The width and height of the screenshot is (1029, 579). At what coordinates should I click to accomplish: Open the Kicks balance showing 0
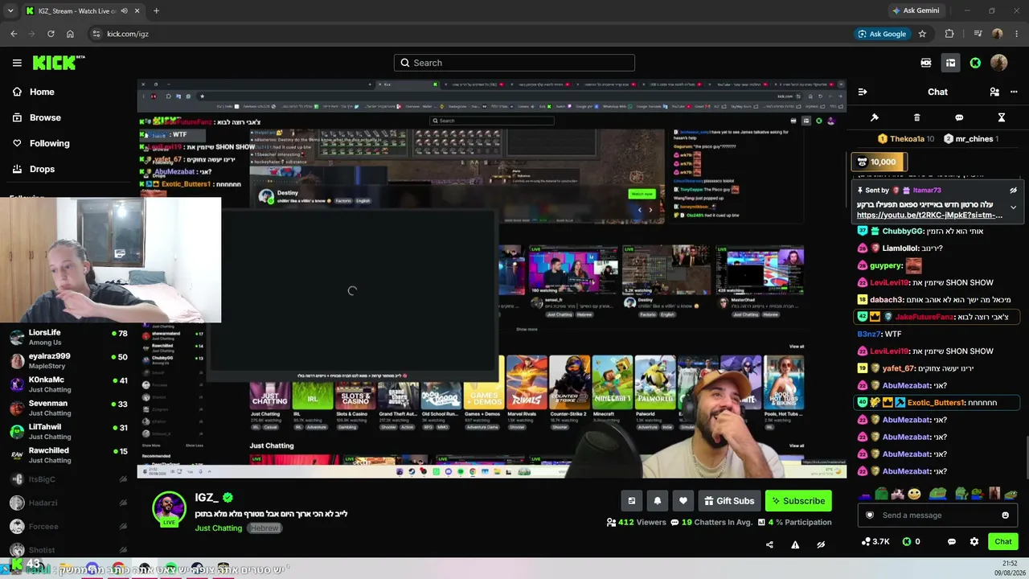[x=912, y=541]
